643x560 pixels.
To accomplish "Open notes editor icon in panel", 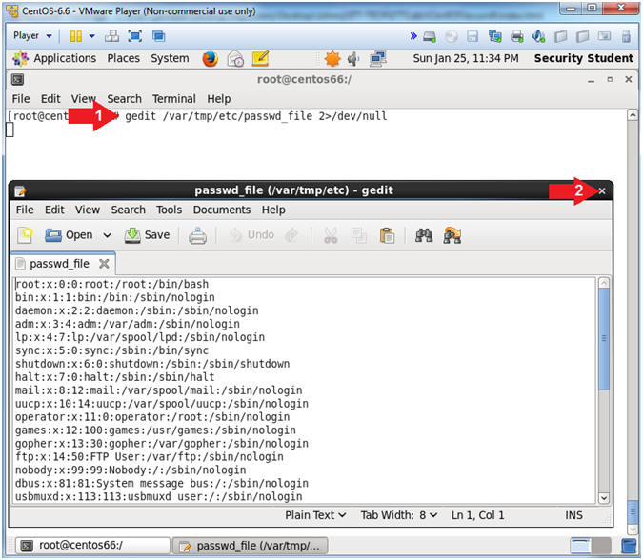I will 260,59.
